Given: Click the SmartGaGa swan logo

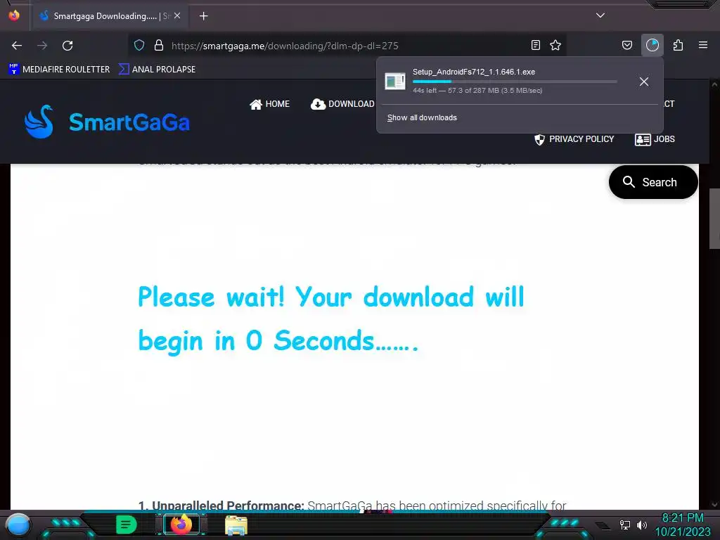Looking at the screenshot, I should coord(39,122).
